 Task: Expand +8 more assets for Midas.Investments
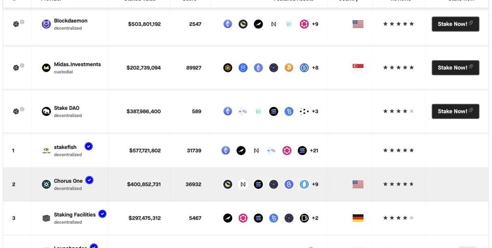pyautogui.click(x=315, y=68)
